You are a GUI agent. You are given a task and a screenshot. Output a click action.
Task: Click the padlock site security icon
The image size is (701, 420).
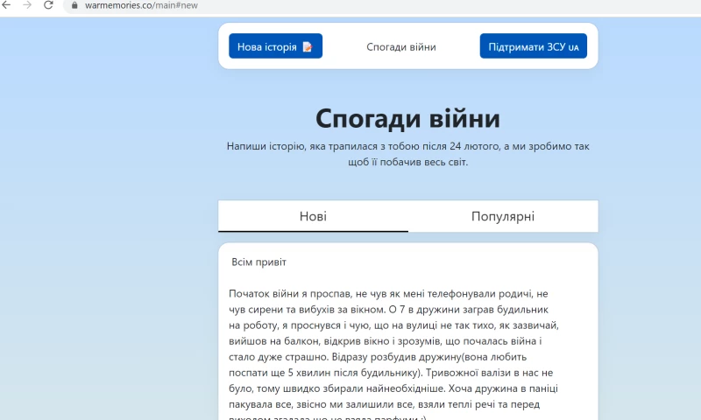[x=74, y=5]
